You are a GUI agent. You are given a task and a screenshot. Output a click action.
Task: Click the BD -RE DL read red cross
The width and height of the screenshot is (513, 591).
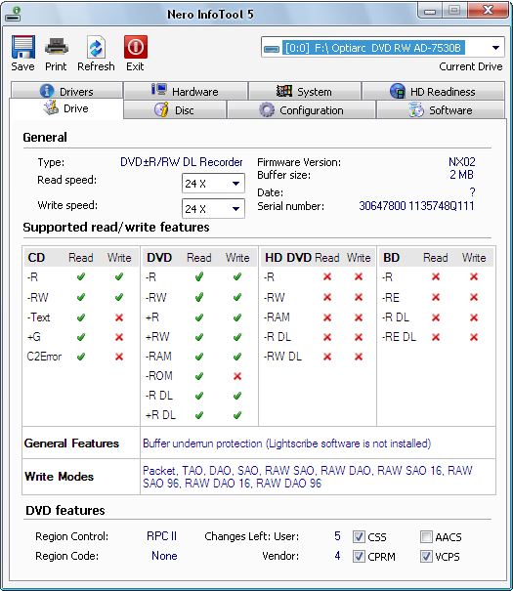[436, 337]
